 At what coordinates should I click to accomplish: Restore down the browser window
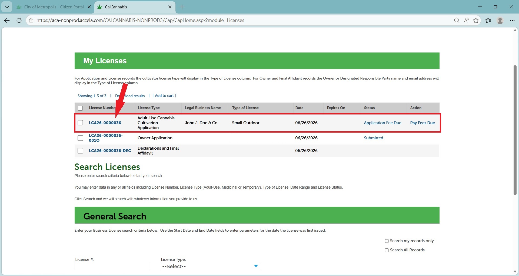coord(495,7)
